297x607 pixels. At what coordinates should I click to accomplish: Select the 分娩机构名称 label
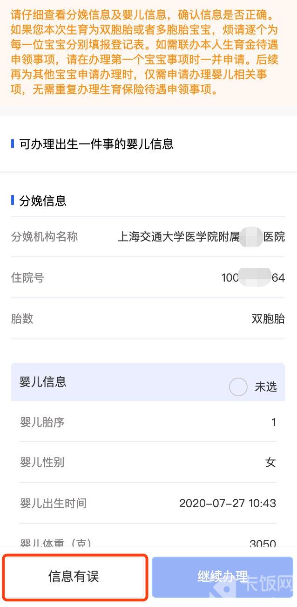pyautogui.click(x=44, y=237)
